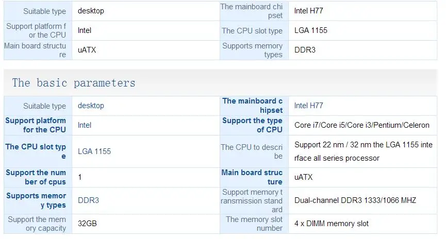
Task: Click 'Supports memory types' bold link
Action: 36,200
